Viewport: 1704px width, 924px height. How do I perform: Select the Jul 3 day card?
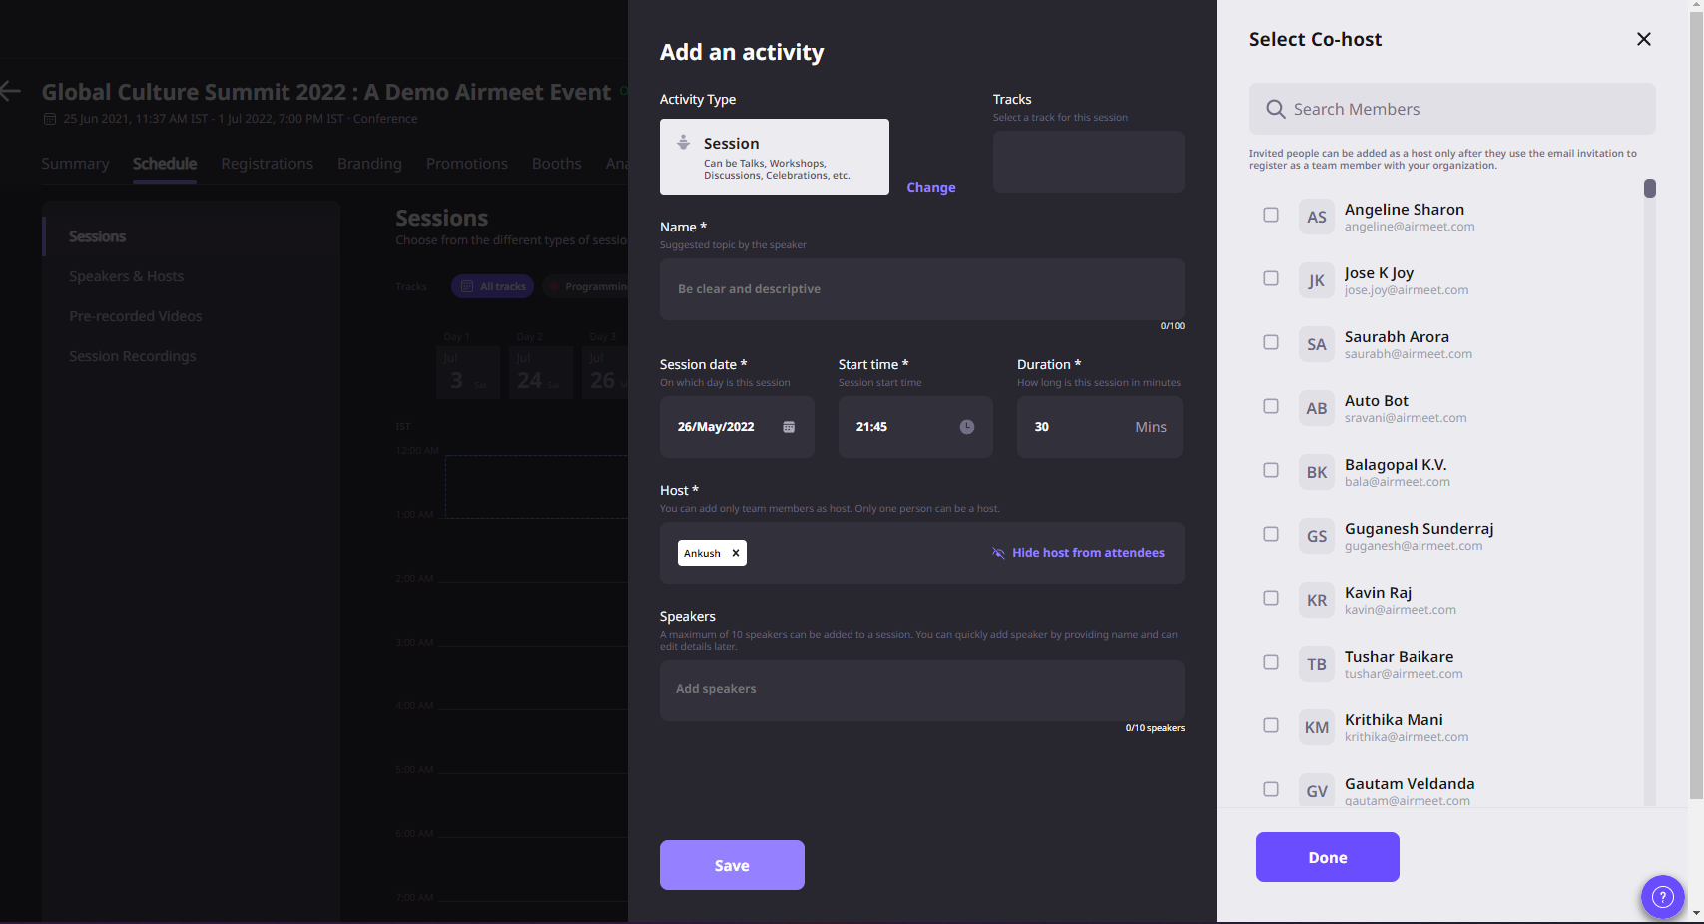tap(468, 372)
